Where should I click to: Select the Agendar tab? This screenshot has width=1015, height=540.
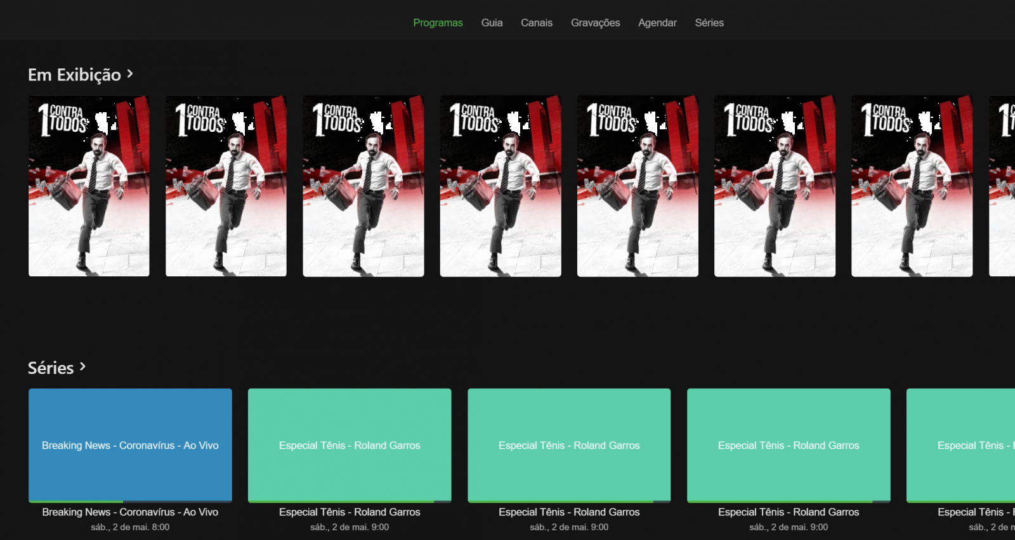657,23
